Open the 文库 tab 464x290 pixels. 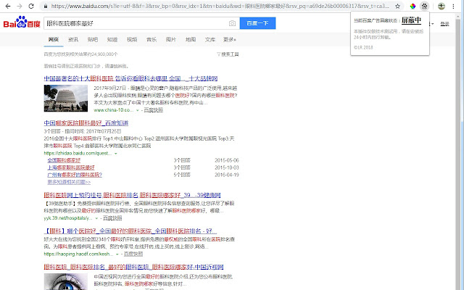[x=210, y=39]
